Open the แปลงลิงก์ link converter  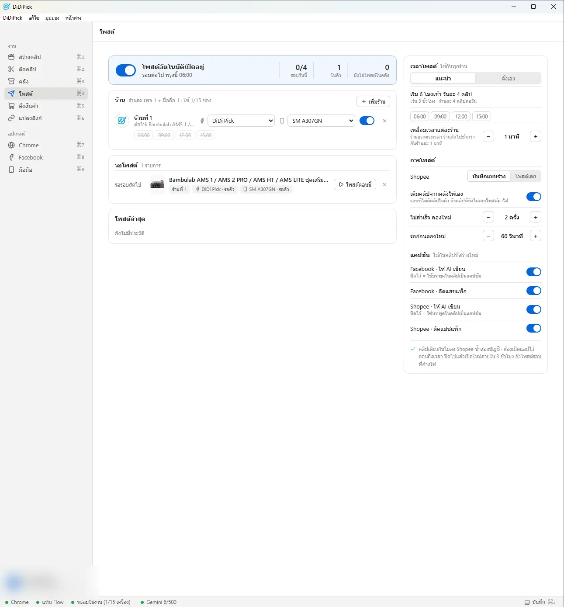(46, 118)
